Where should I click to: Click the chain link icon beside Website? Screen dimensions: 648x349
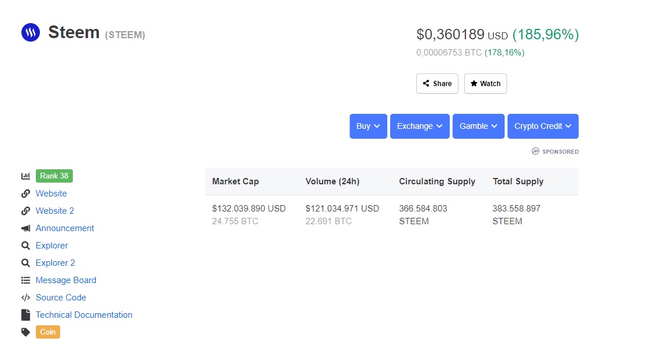pos(25,194)
